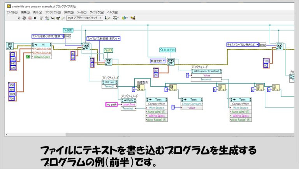Image resolution: width=299 pixels, height=169 pixels.
Task: Click the Path property node header
Action: [128, 100]
